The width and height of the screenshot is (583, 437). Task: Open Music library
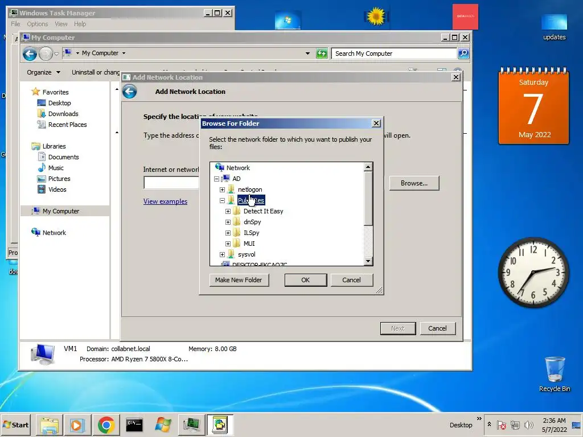click(x=56, y=168)
